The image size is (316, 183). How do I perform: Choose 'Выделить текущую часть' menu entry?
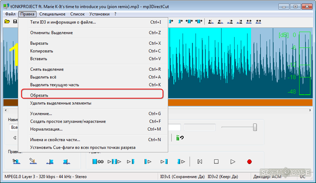(x=93, y=85)
